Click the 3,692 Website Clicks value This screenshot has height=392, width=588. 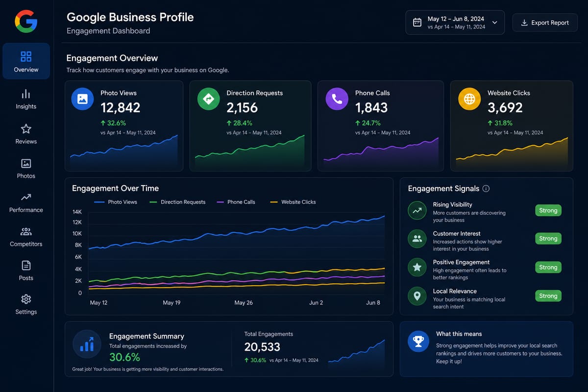505,108
